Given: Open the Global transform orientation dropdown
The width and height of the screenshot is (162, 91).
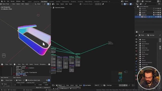Looking at the screenshot, I should click(x=39, y=4).
